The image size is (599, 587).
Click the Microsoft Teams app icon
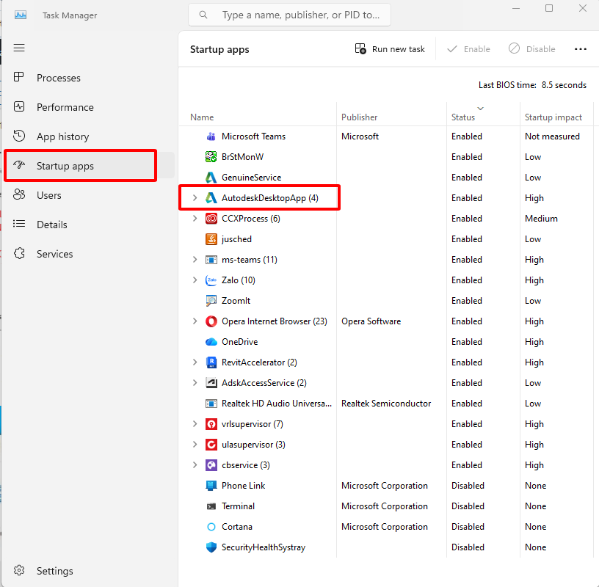click(x=211, y=136)
